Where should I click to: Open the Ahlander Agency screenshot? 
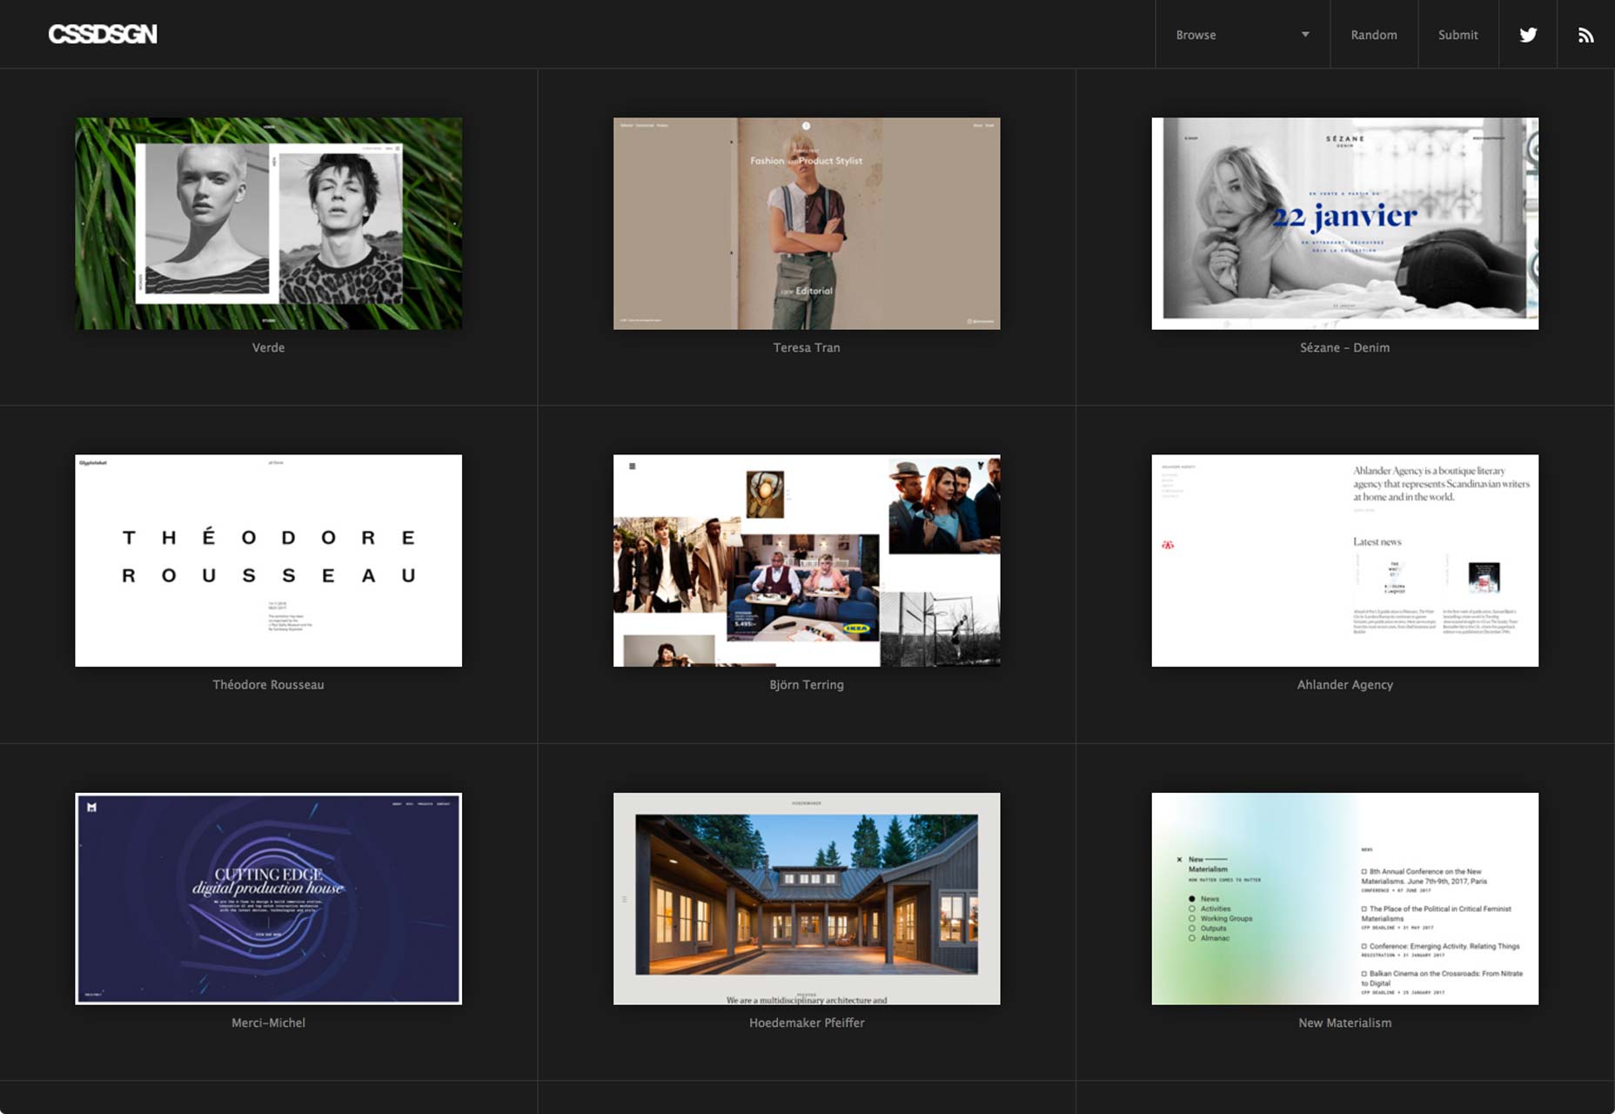click(1344, 560)
